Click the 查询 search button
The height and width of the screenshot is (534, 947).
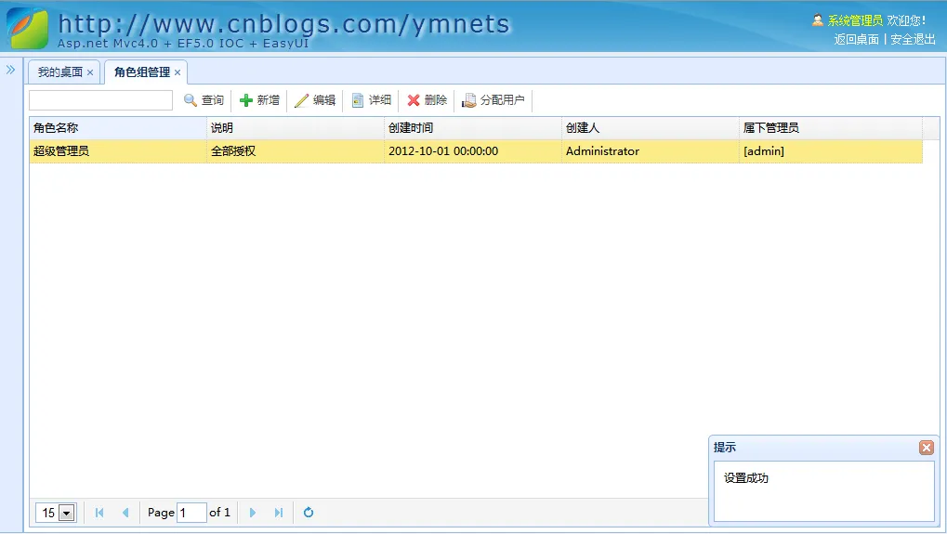pos(204,100)
